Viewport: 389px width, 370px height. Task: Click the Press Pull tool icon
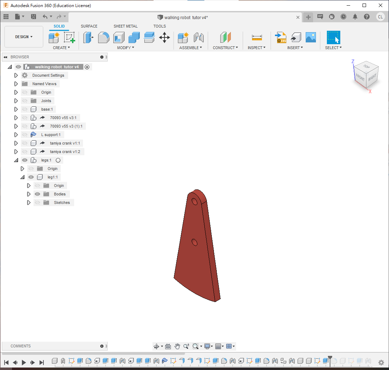pos(88,37)
